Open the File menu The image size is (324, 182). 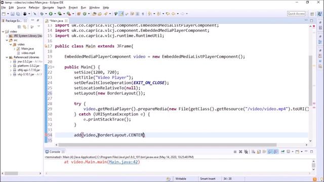tap(4, 8)
